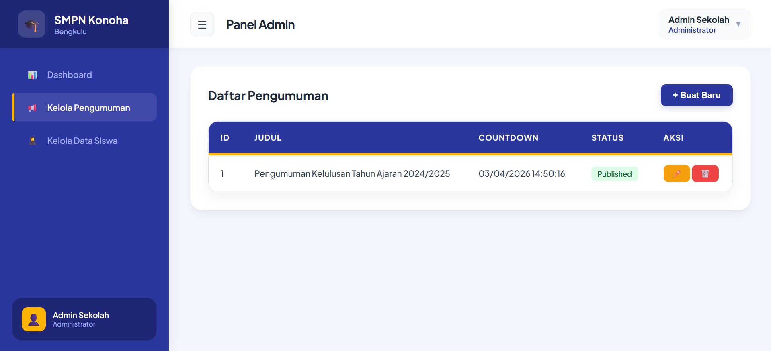Toggle the hamburger sidebar menu

point(202,24)
